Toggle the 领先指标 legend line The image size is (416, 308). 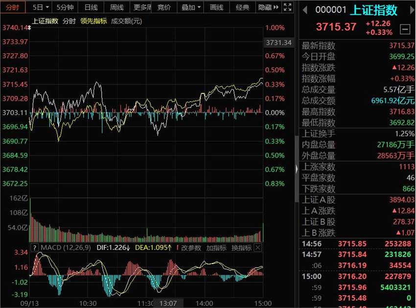pyautogui.click(x=93, y=21)
